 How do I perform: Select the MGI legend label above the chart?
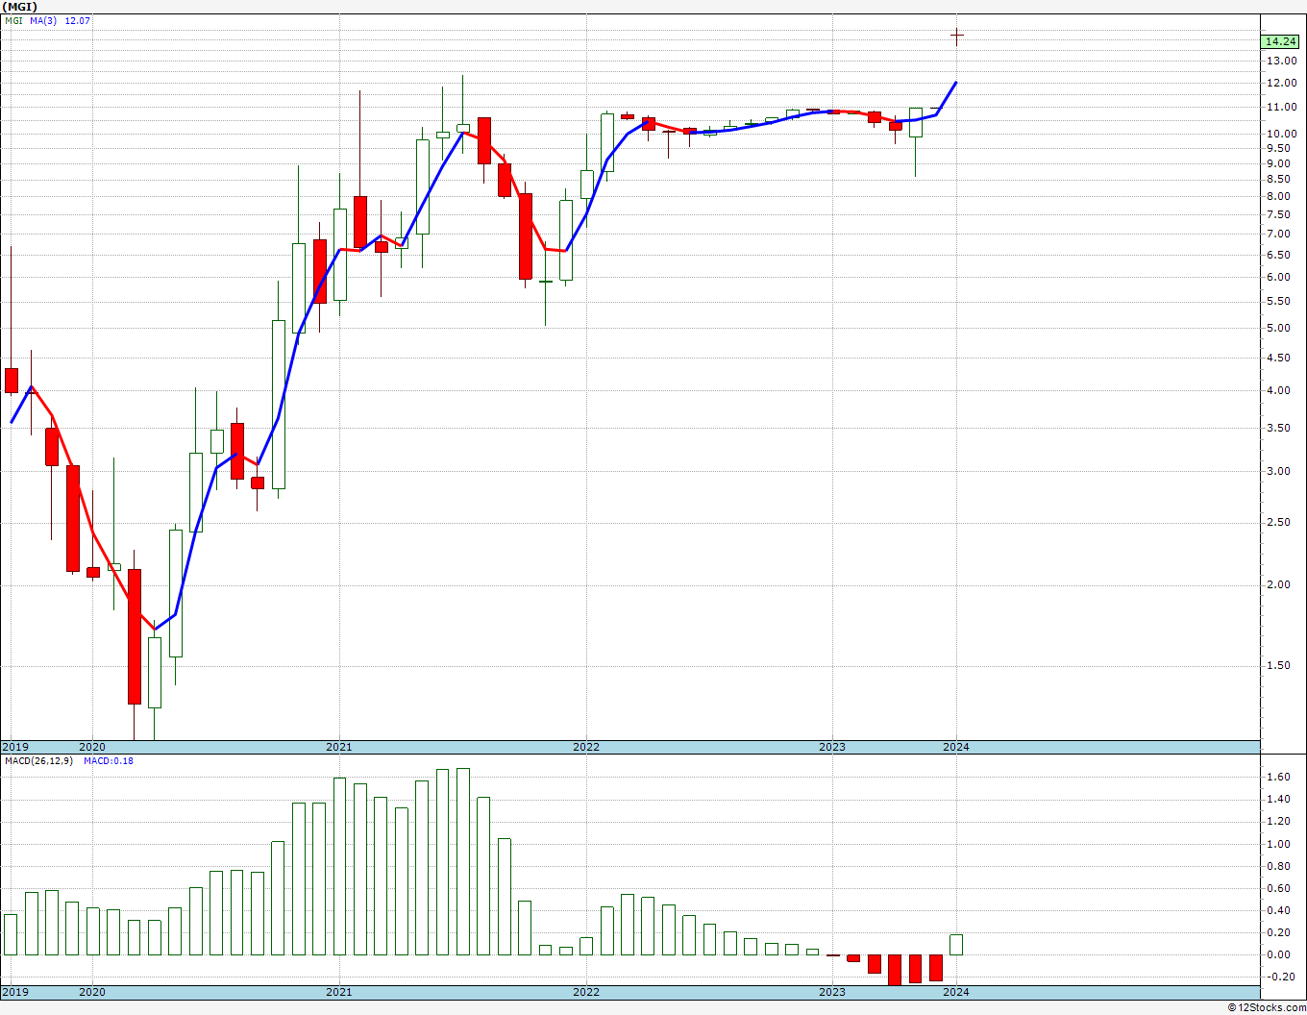12,20
